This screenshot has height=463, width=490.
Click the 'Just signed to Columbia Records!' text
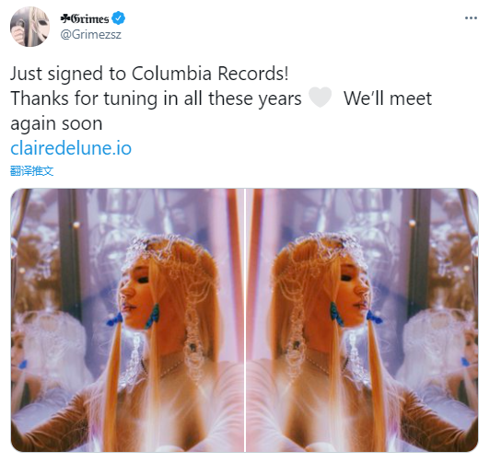click(x=149, y=74)
